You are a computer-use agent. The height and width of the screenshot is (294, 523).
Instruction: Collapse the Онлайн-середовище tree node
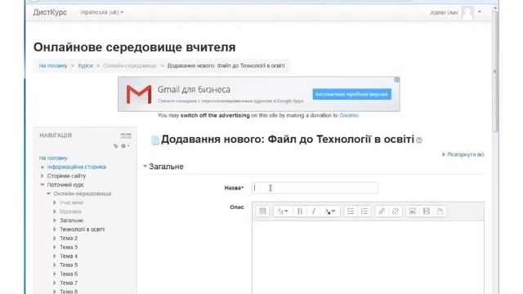(x=49, y=194)
